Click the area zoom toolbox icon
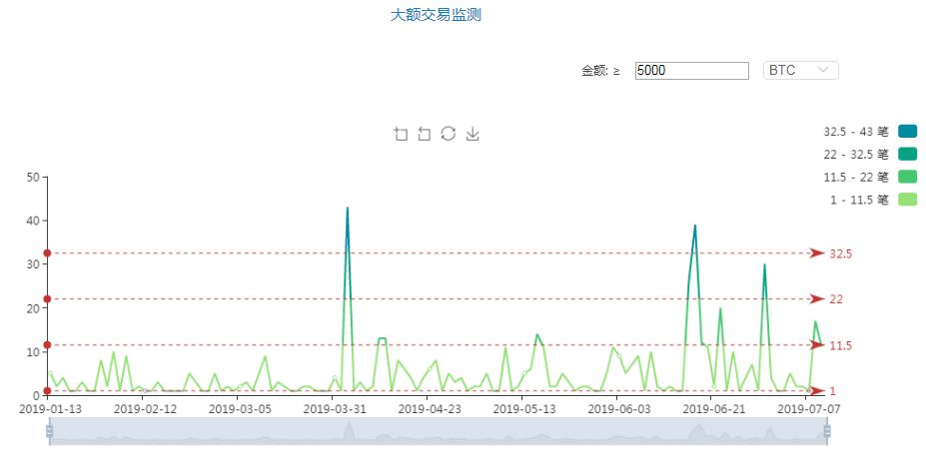The image size is (926, 461). pyautogui.click(x=401, y=134)
